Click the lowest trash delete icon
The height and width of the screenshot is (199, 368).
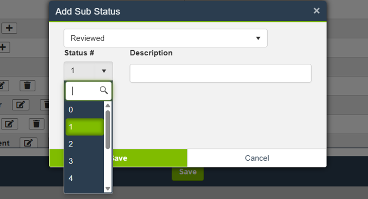(36, 124)
